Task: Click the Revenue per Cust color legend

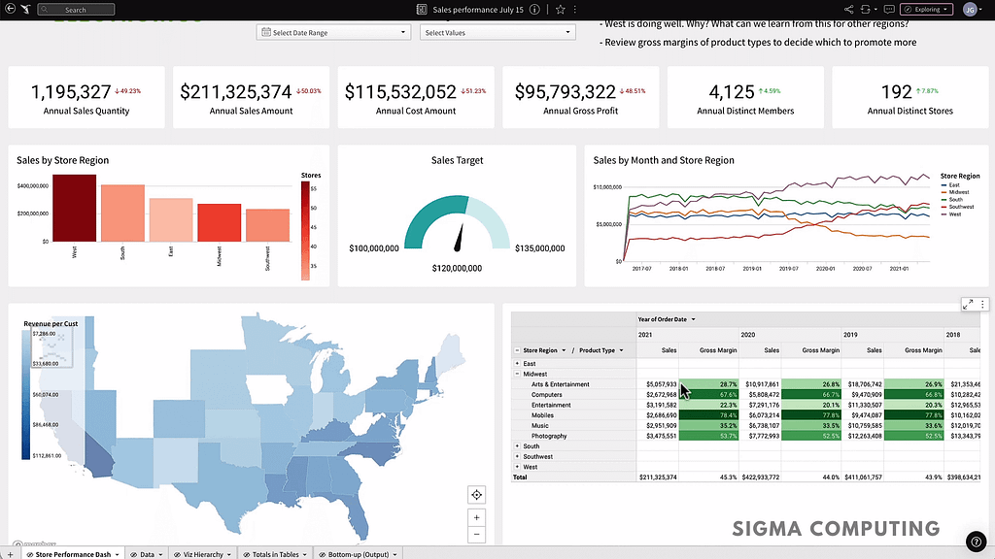Action: tap(25, 394)
